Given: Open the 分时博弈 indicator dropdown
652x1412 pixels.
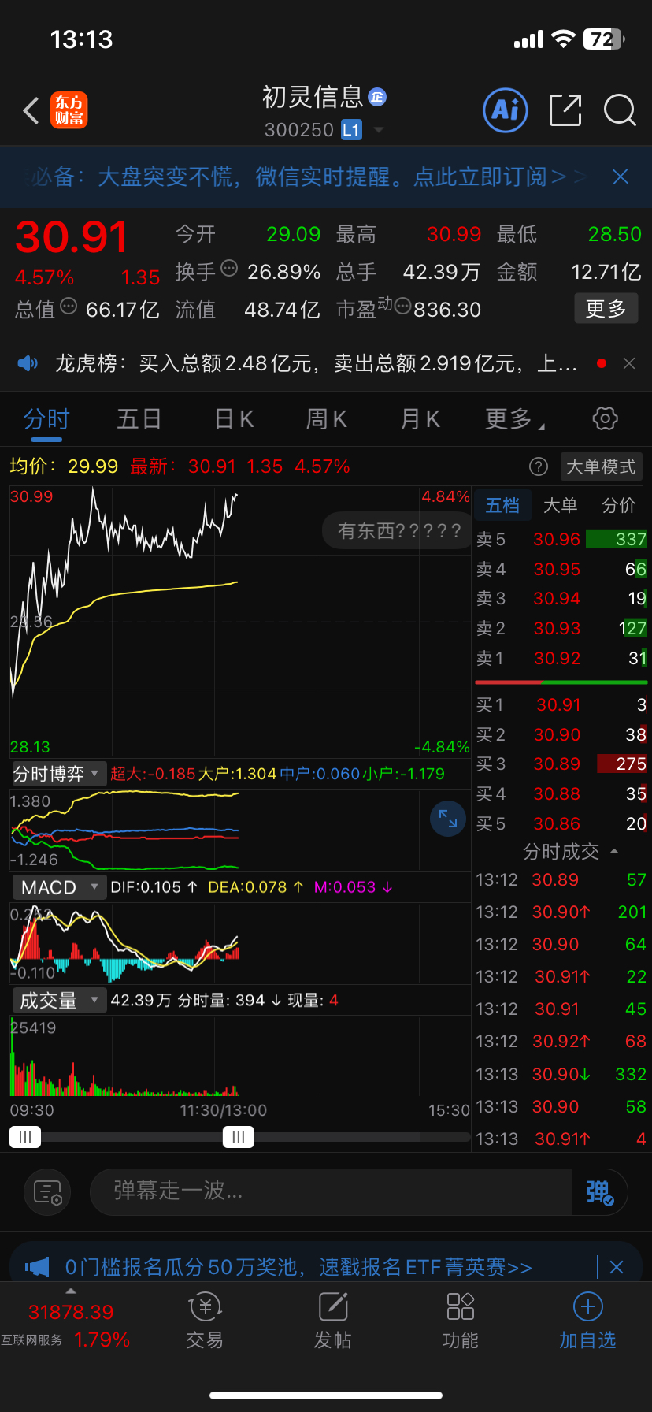Looking at the screenshot, I should (57, 774).
